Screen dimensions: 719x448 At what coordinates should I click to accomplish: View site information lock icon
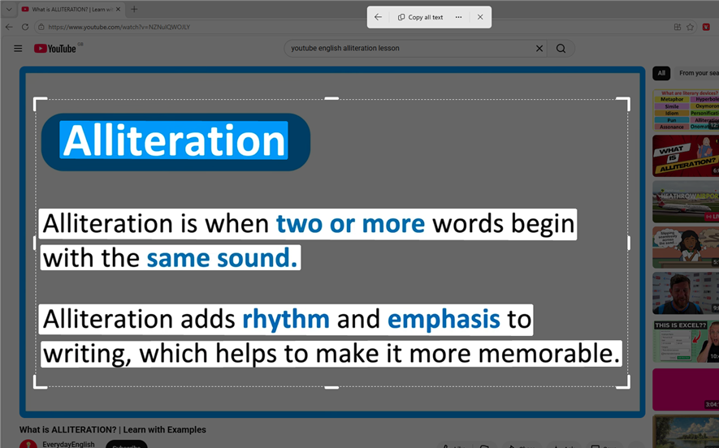[x=41, y=27]
